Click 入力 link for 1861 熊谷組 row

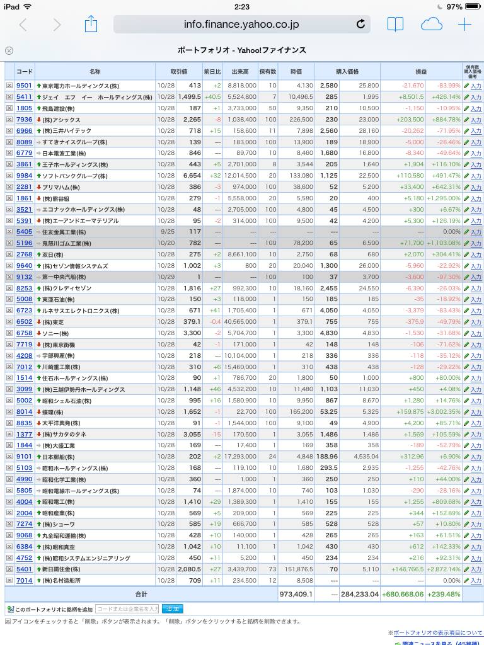coord(476,198)
